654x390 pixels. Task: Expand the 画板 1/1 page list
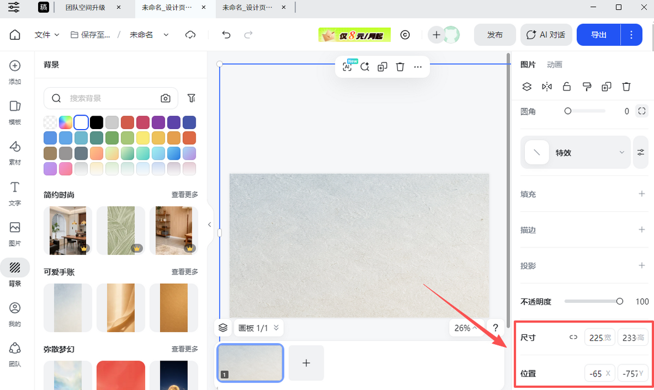point(259,328)
